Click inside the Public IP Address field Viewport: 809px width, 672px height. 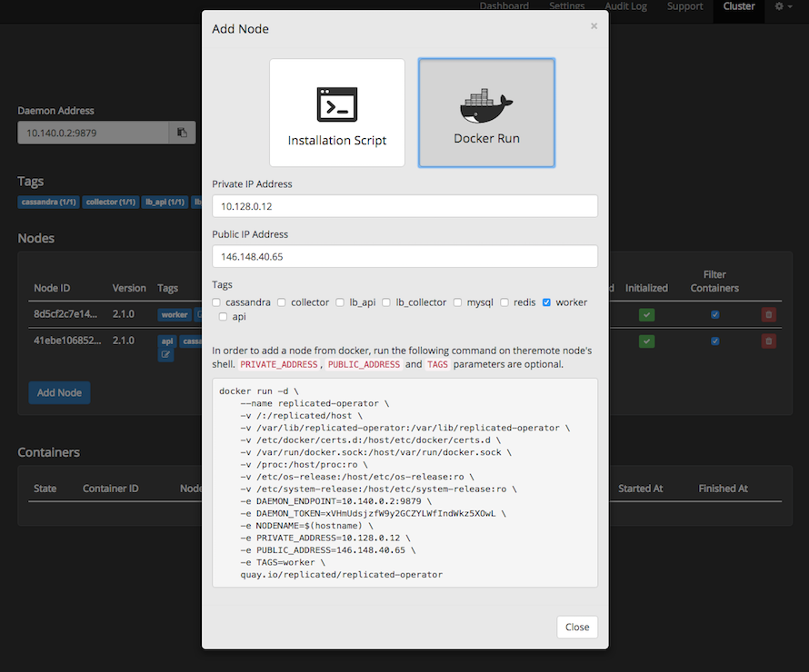404,255
